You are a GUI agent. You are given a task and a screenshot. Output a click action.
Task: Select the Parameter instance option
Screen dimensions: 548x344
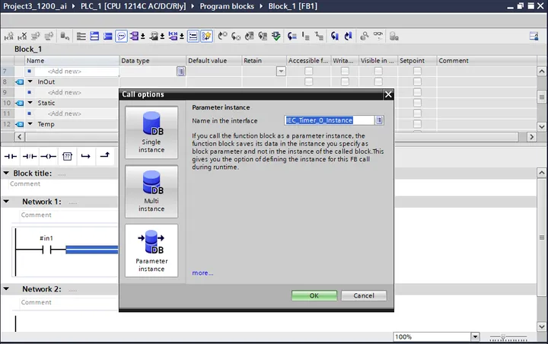pyautogui.click(x=151, y=250)
